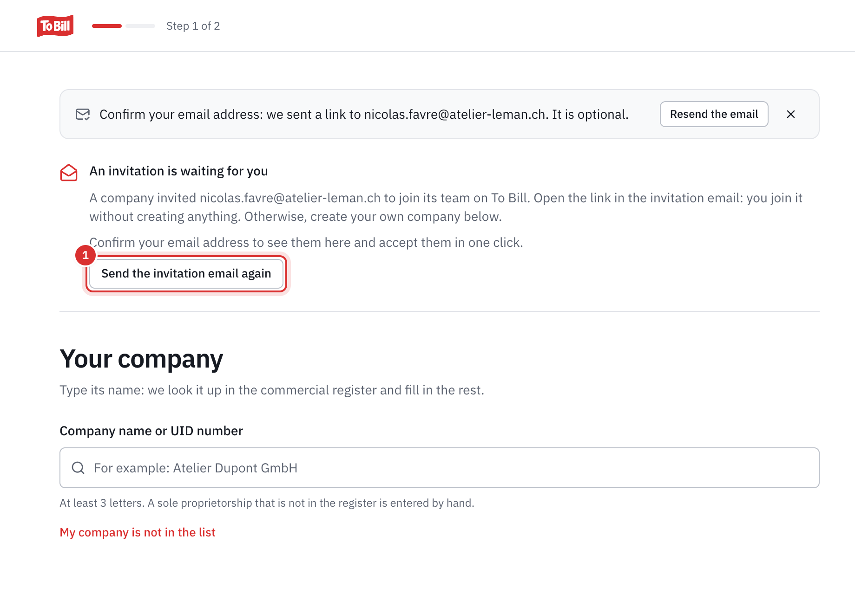Send the invitation email again
This screenshot has height=594, width=855.
pos(186,274)
